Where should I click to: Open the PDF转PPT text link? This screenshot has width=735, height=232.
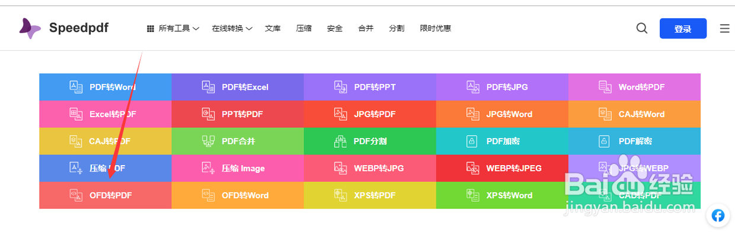375,87
